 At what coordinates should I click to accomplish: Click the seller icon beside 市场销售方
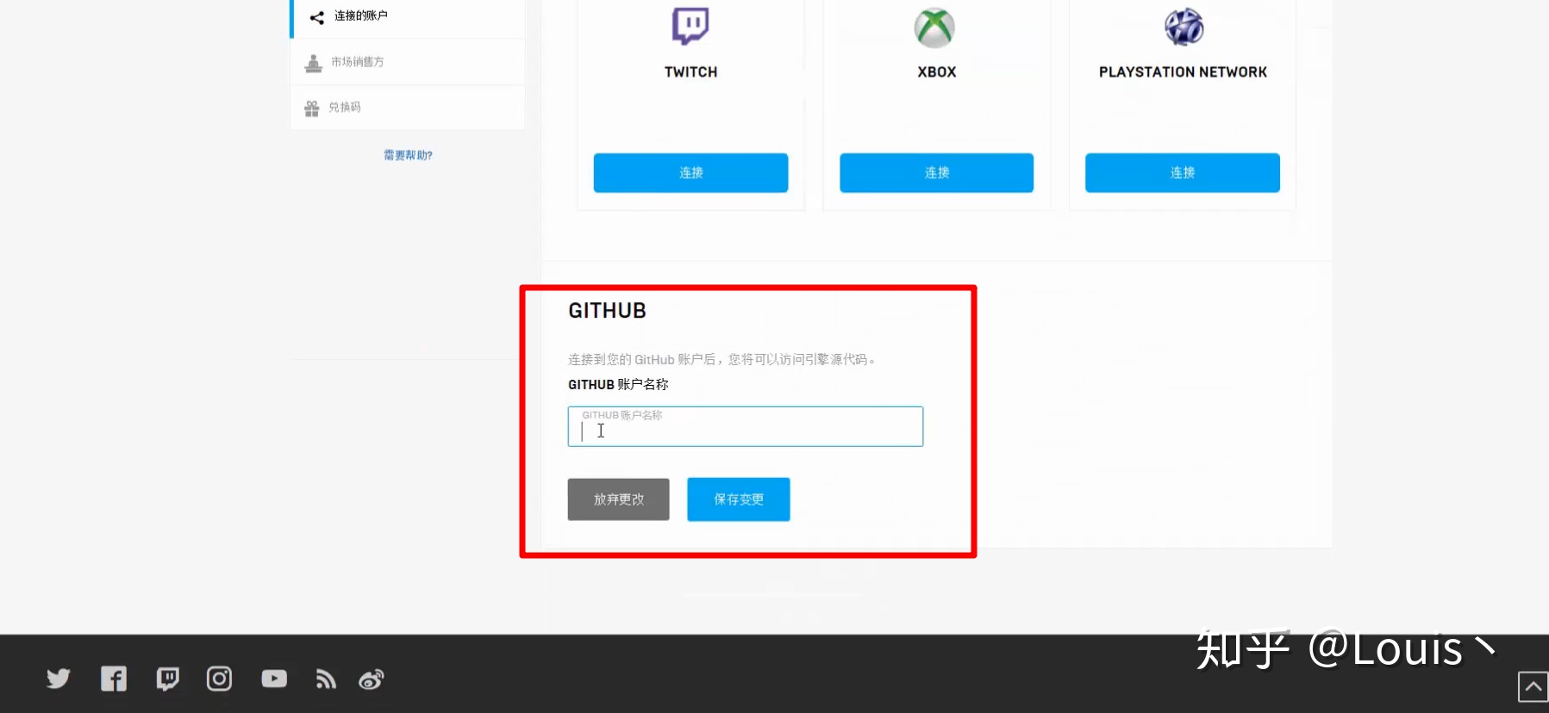[314, 63]
